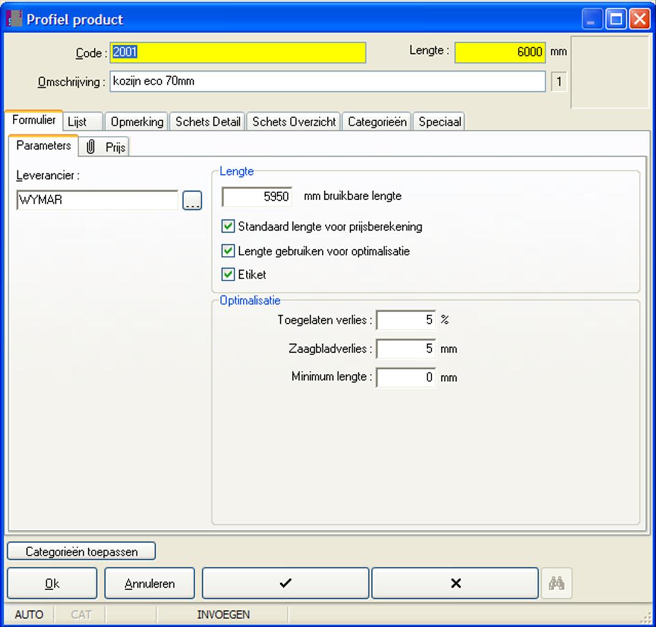Click INVOEGEN in the status bar

[x=223, y=615]
